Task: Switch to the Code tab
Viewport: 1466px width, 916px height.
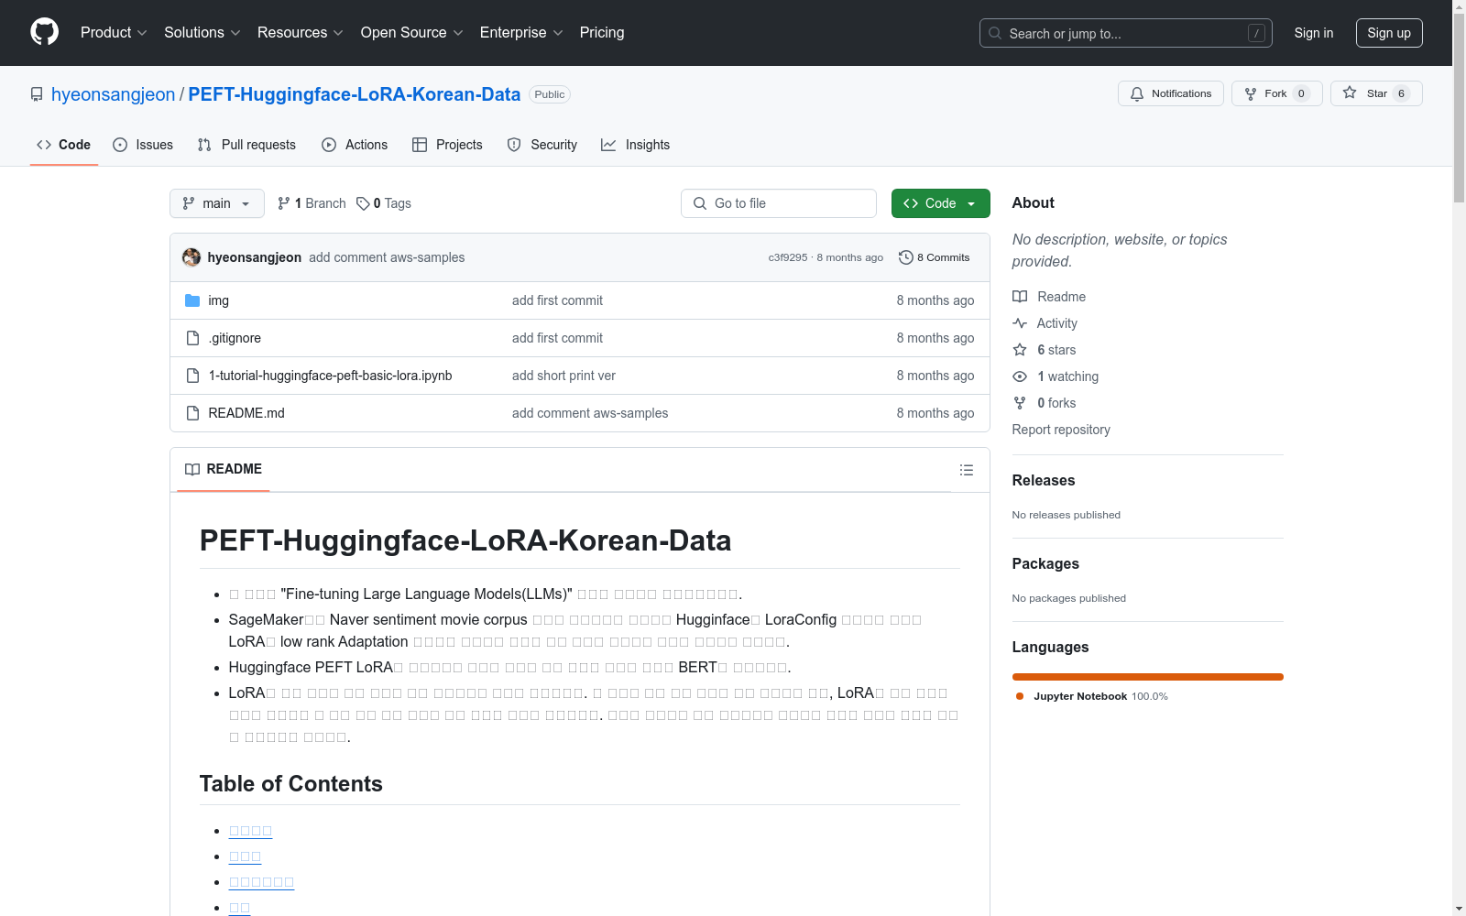Action: coord(64,145)
